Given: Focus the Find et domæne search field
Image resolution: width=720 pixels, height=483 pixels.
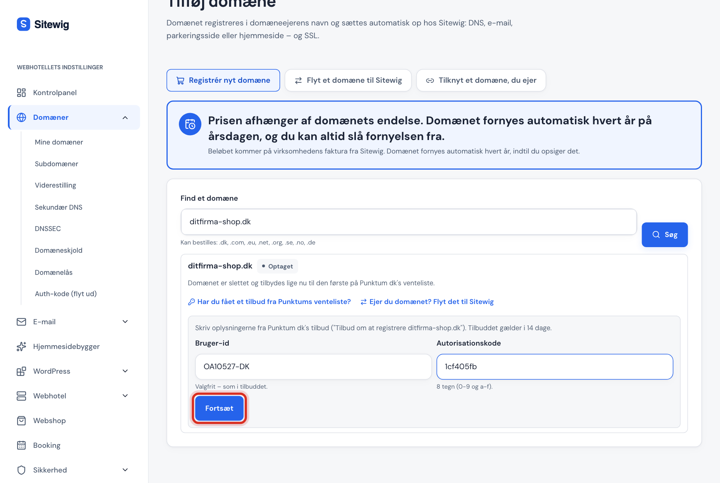Looking at the screenshot, I should pyautogui.click(x=409, y=222).
